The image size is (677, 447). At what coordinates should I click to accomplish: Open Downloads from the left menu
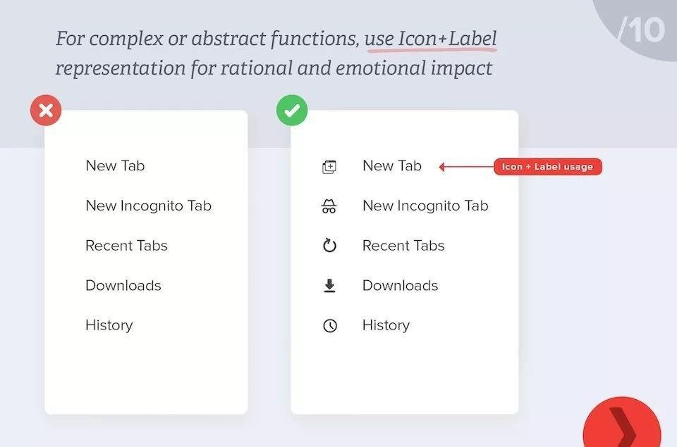click(x=123, y=285)
